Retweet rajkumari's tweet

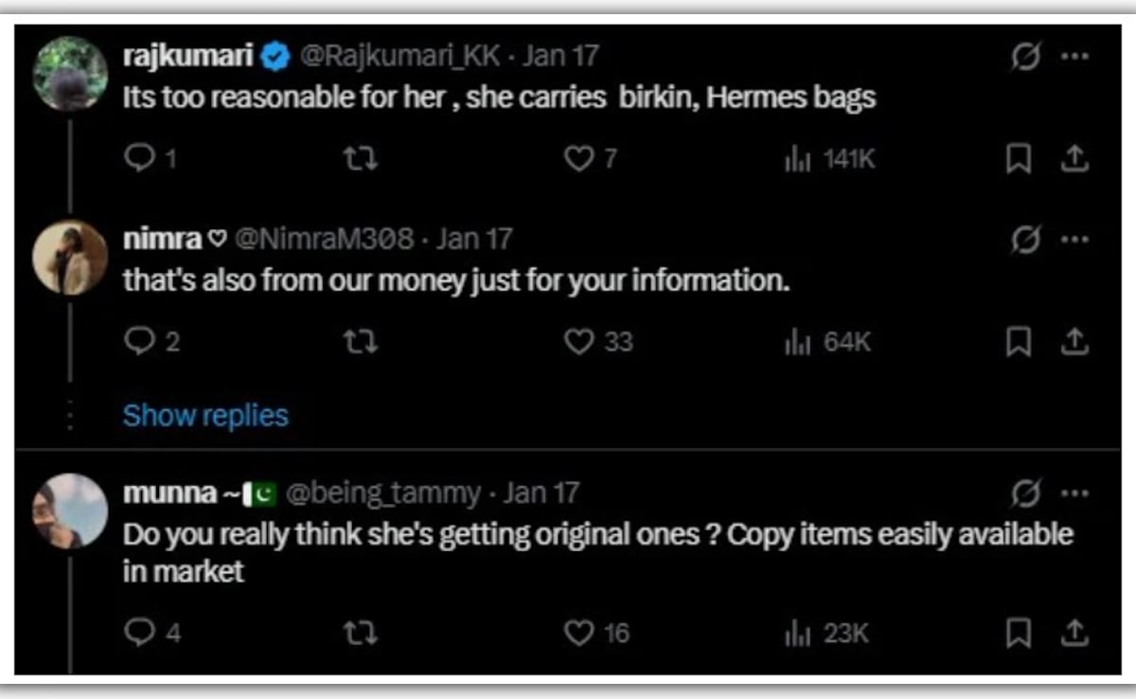363,159
